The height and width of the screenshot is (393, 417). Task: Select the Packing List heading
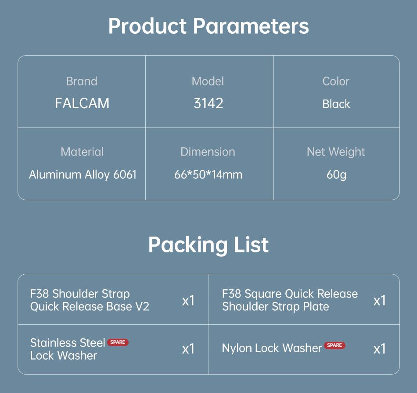(208, 244)
